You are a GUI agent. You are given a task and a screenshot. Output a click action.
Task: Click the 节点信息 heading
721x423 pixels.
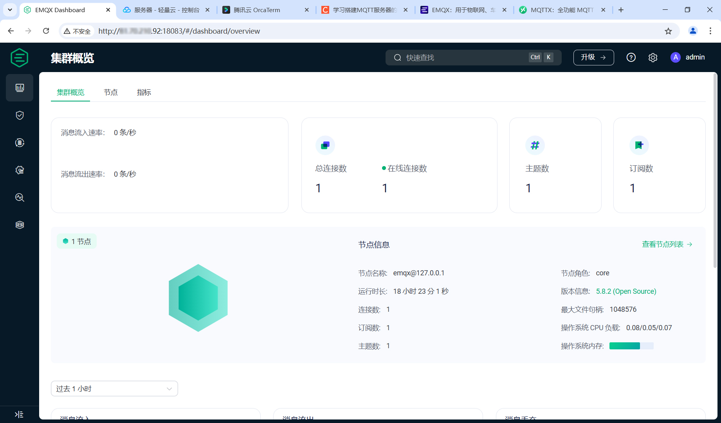tap(374, 245)
